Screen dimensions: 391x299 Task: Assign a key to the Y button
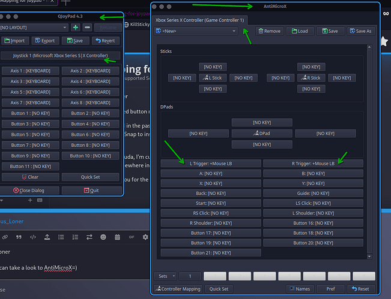(313, 183)
